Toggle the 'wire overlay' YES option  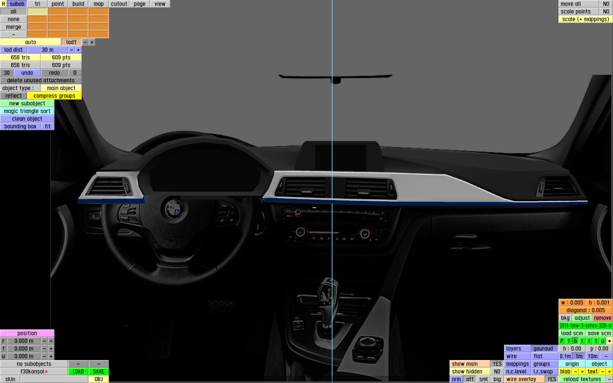(x=552, y=379)
